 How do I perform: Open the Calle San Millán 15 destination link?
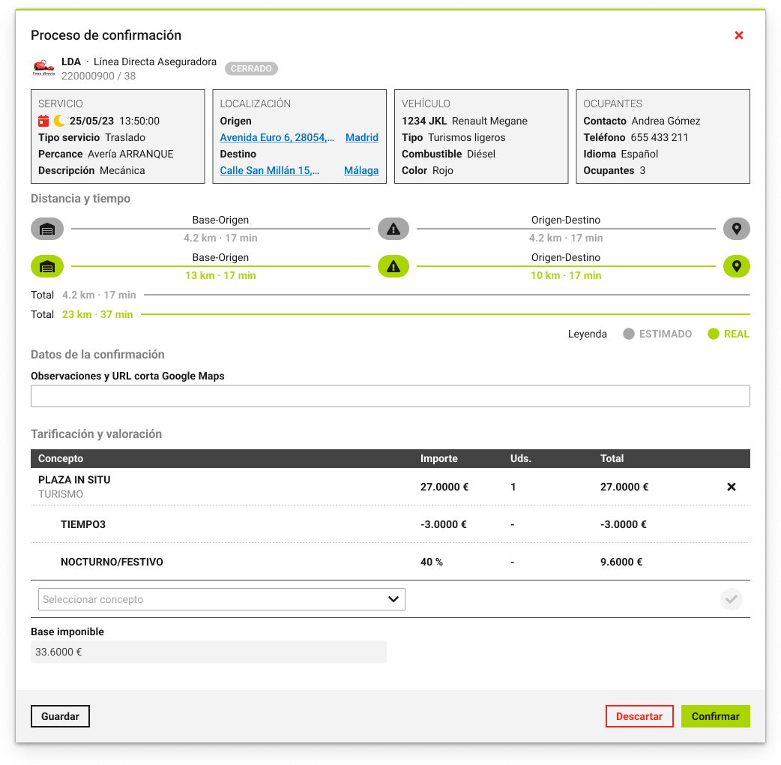coord(270,170)
